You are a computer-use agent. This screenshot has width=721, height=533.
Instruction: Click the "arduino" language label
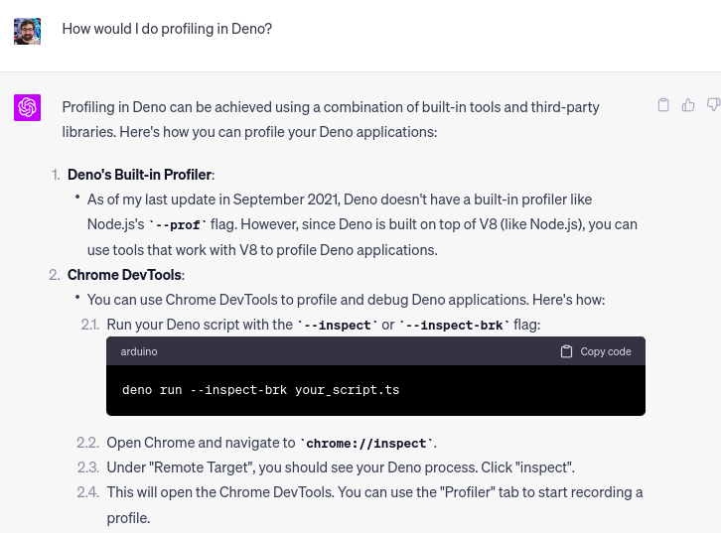[139, 351]
